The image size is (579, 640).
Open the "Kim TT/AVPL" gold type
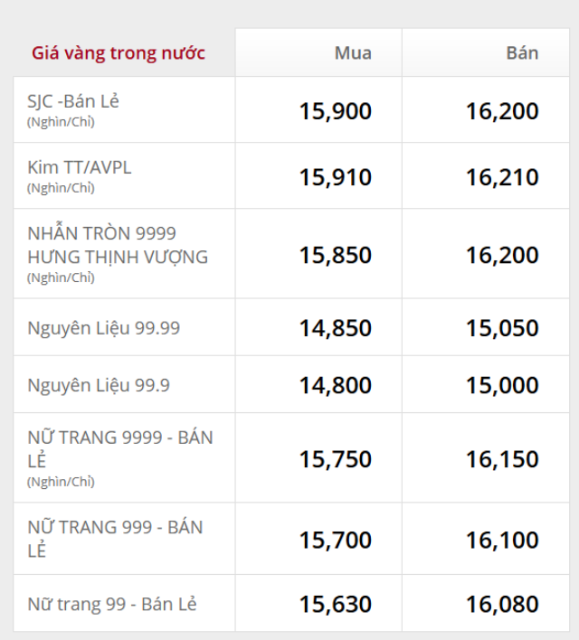pyautogui.click(x=80, y=167)
